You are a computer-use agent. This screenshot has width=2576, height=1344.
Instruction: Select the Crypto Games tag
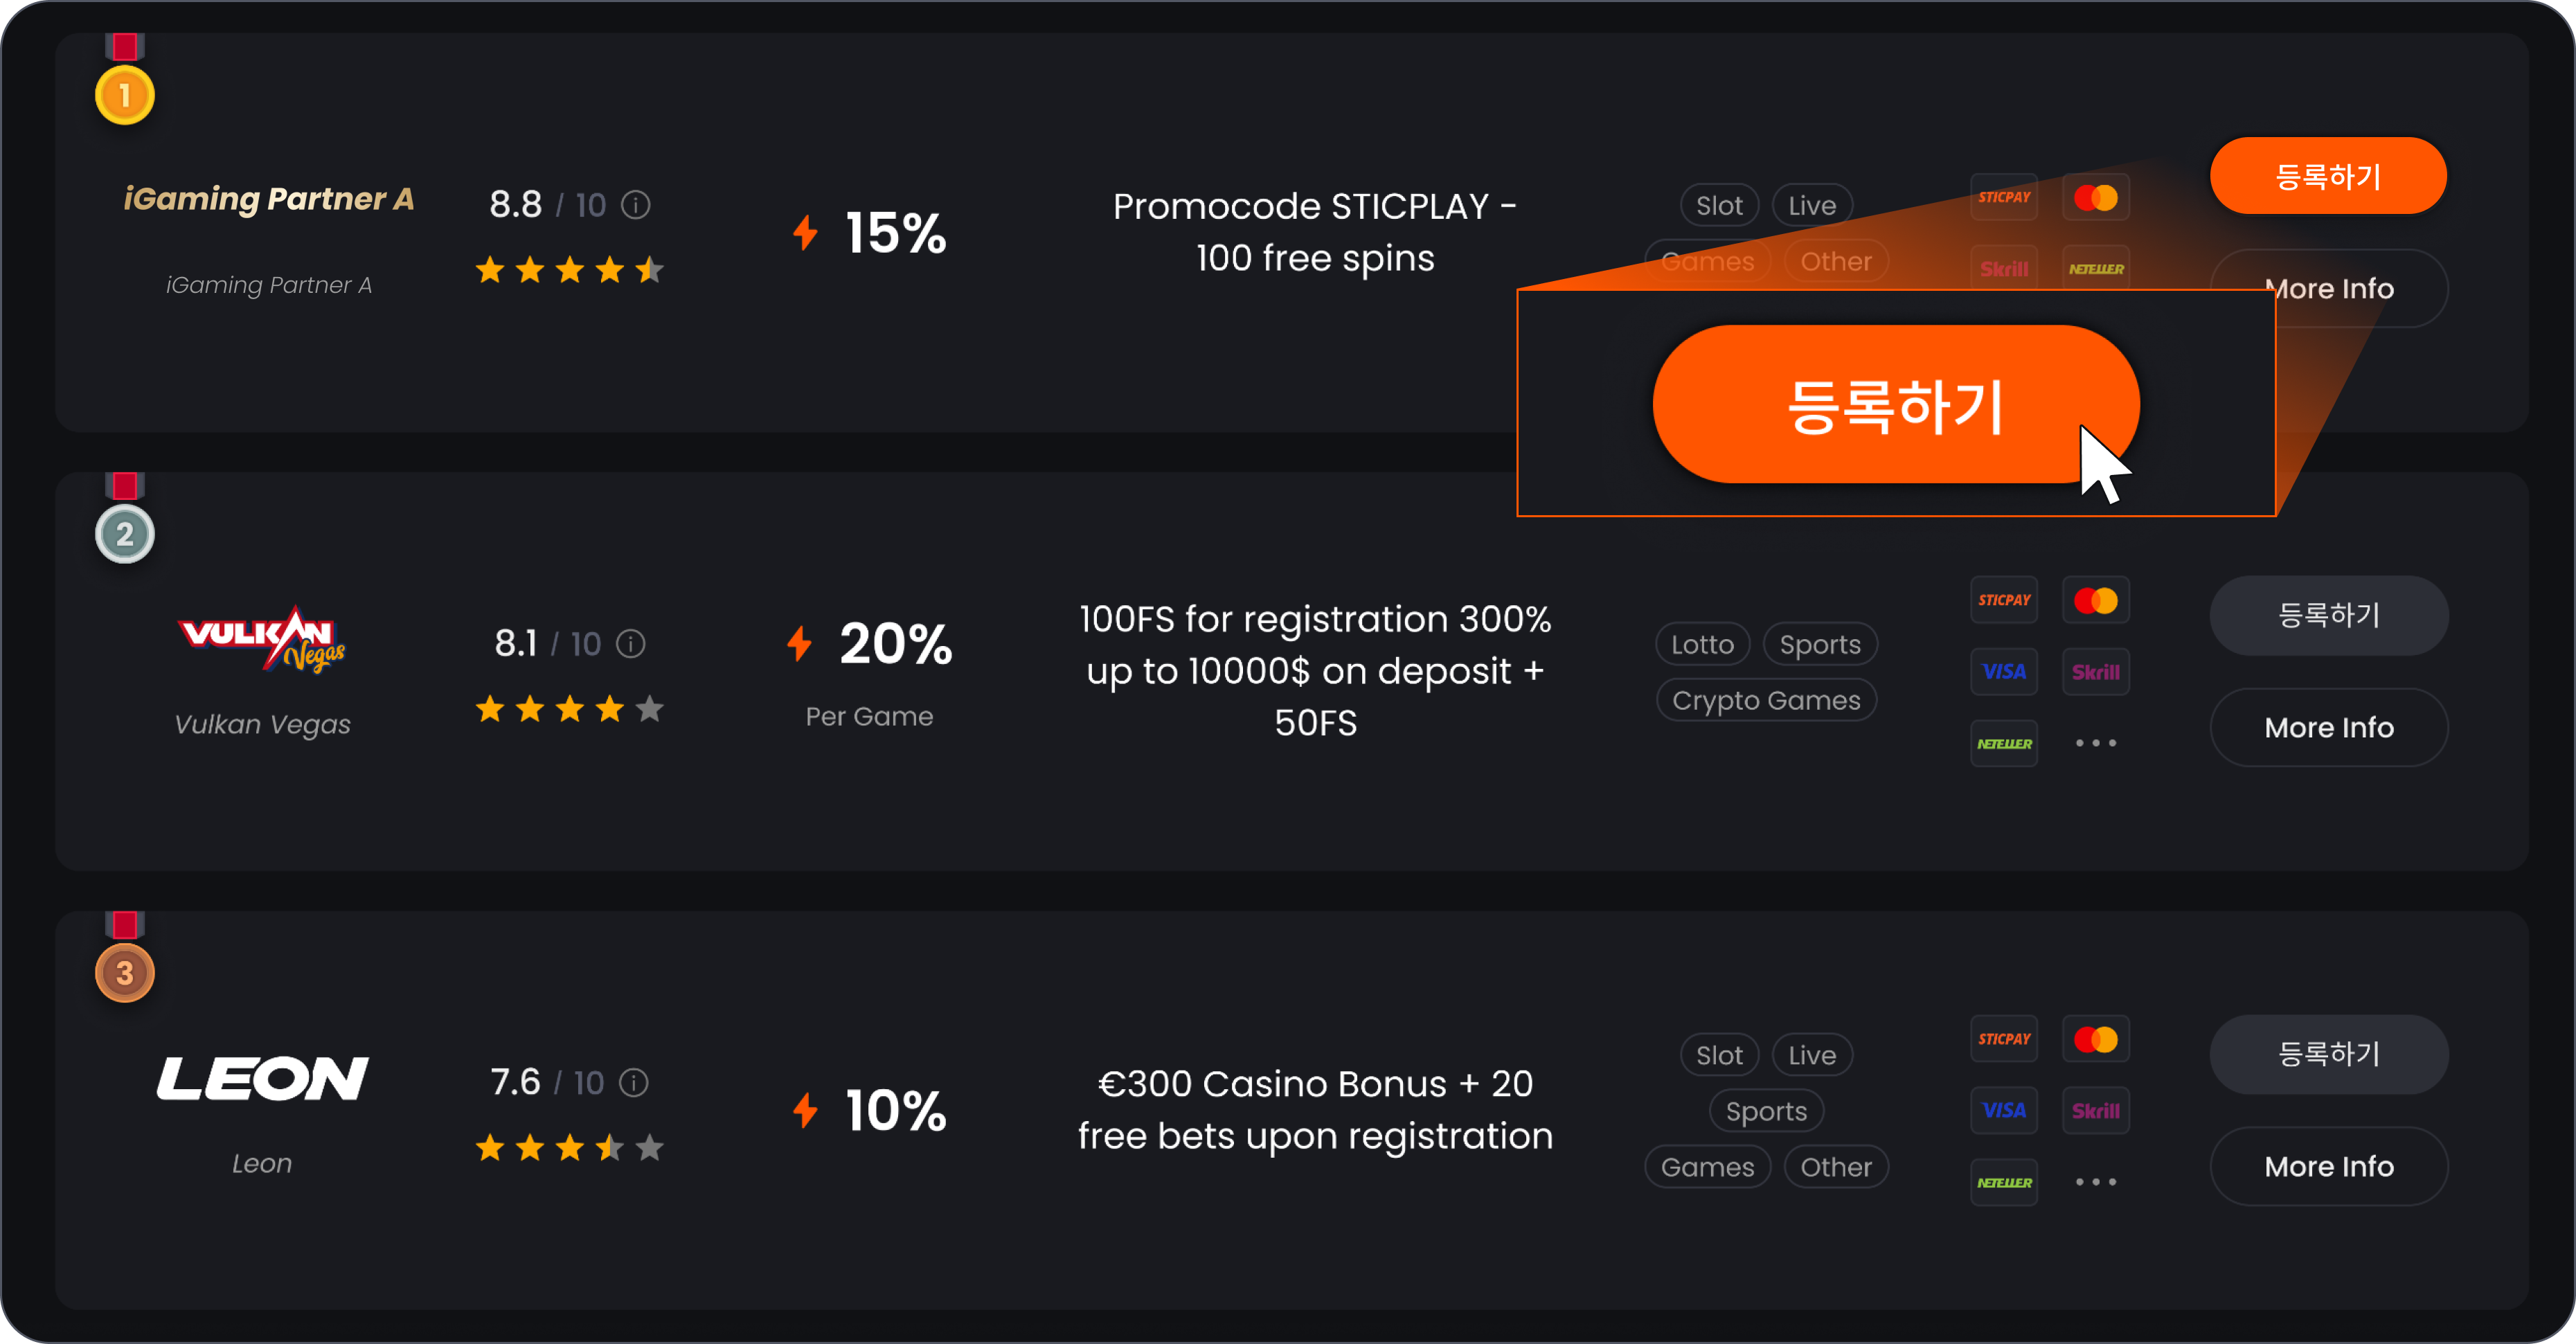pos(1766,700)
